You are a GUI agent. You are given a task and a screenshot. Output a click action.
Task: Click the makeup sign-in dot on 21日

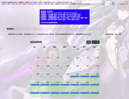pos(61,77)
